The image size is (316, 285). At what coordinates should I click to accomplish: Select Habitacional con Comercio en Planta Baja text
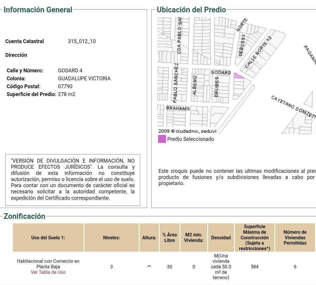pos(48,264)
